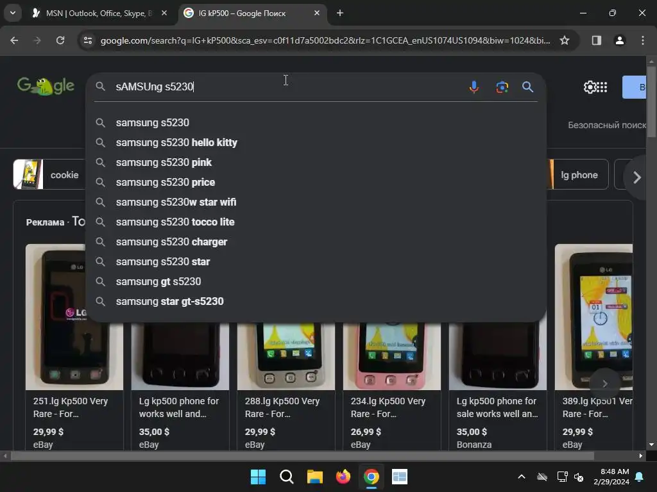Image resolution: width=657 pixels, height=492 pixels.
Task: Open 234.lg Kp500 Very Rare listing
Action: (x=388, y=407)
